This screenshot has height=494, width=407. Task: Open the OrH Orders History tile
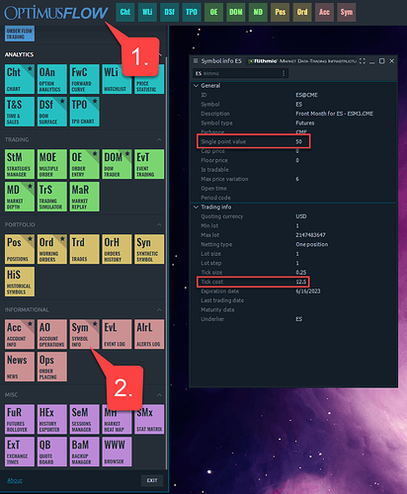click(117, 249)
